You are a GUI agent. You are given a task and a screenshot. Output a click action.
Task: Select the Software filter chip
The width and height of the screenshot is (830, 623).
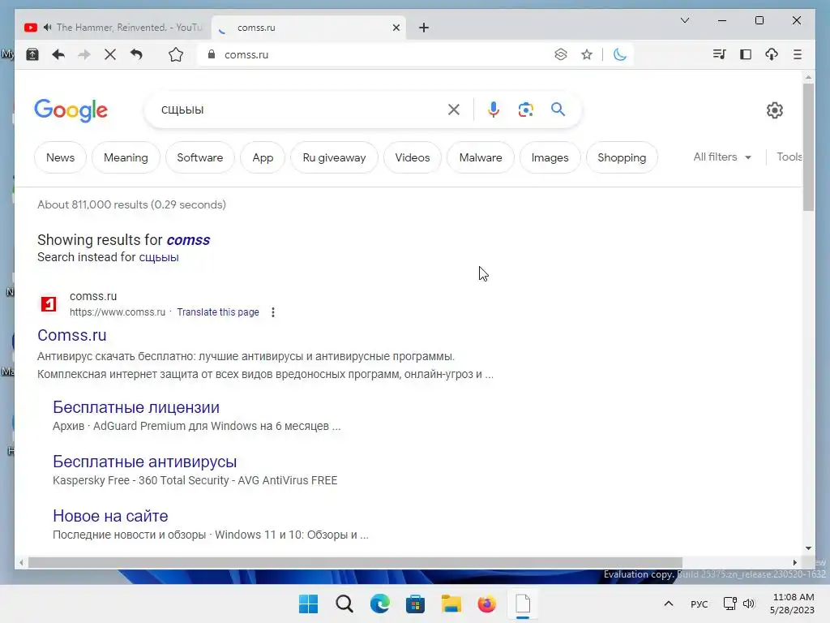coord(199,157)
